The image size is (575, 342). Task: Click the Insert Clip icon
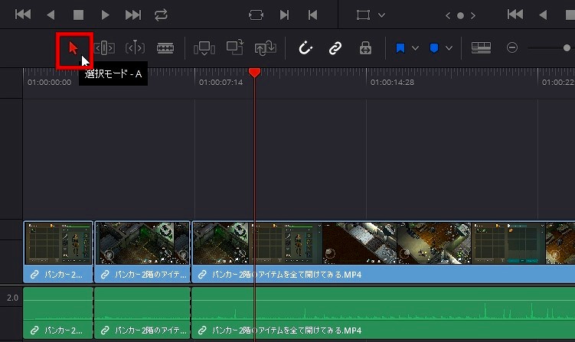click(x=204, y=48)
